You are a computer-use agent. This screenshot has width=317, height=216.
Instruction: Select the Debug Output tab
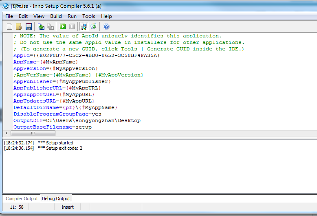57,199
